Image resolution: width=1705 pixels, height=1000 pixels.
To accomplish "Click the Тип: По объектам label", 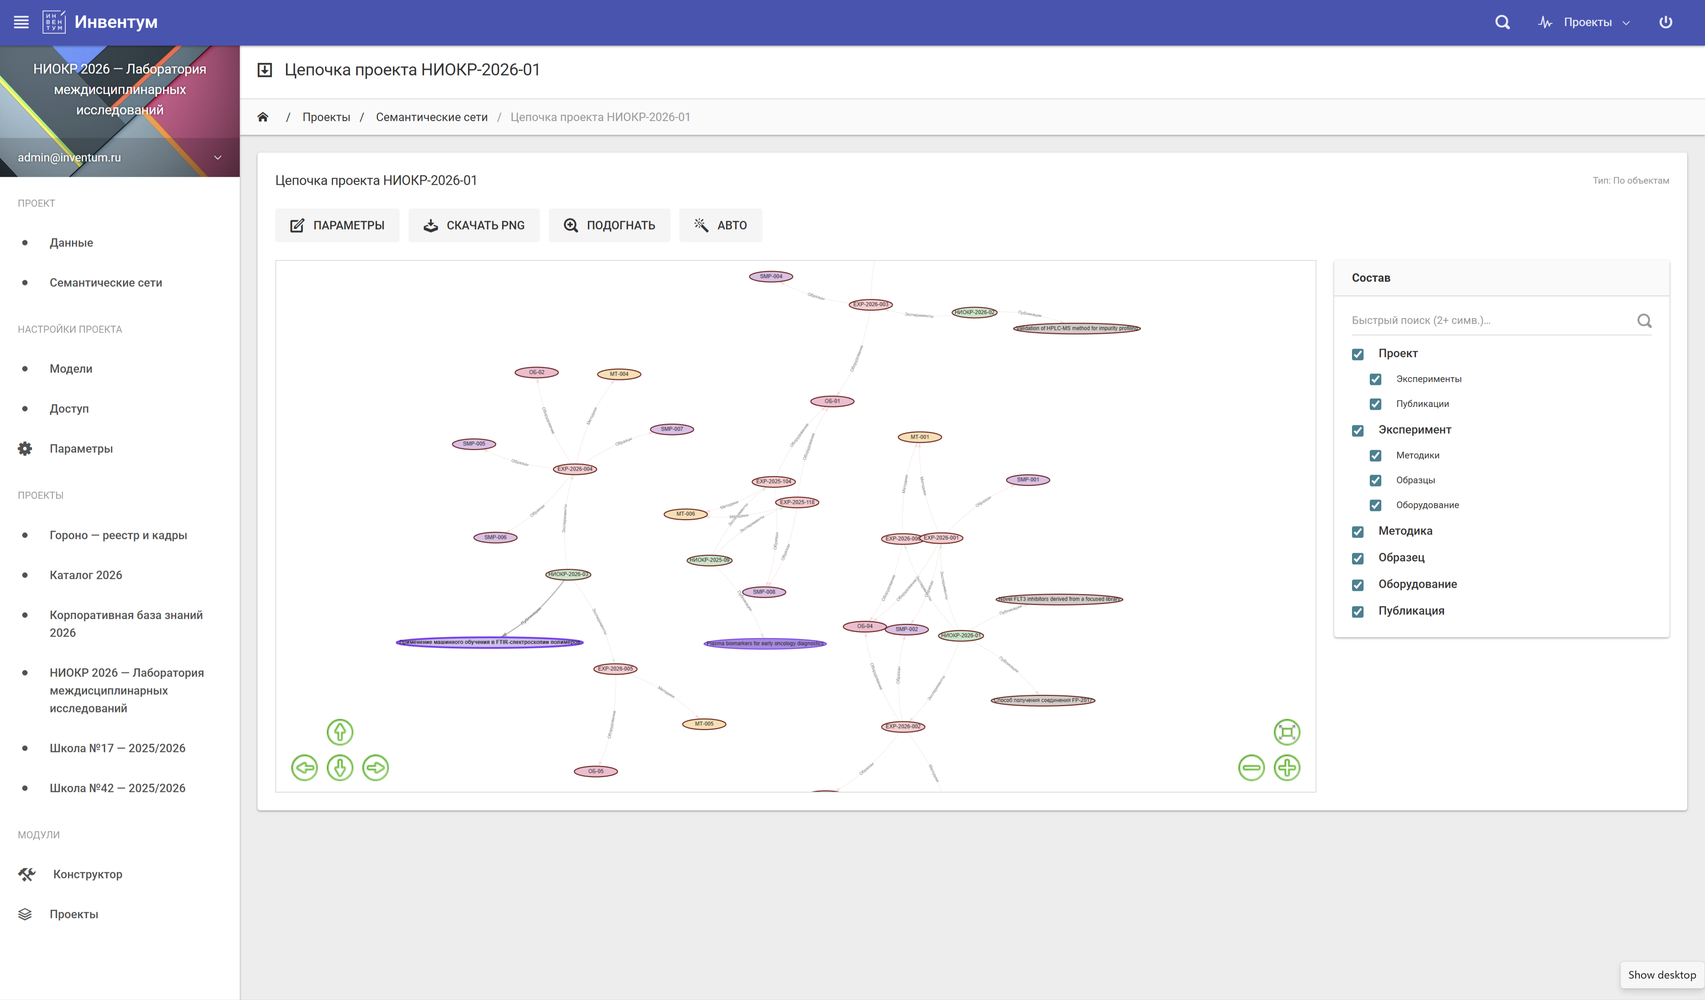I will click(1630, 181).
